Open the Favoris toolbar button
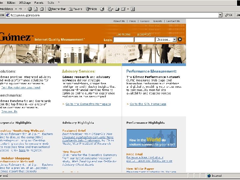Viewport: 240px width, 180px height. [x=76, y=9]
